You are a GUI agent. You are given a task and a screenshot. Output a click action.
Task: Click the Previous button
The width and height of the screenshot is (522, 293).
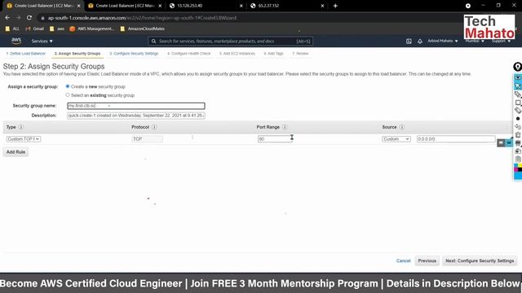(x=427, y=260)
